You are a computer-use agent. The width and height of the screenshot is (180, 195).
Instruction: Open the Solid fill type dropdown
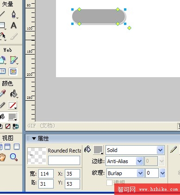(x=160, y=150)
